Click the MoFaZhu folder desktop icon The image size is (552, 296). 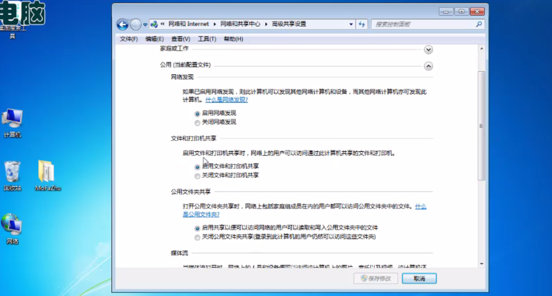coord(47,176)
